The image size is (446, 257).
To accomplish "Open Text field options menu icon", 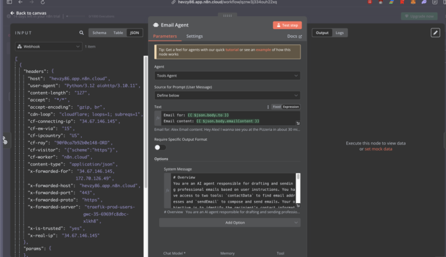I will point(268,107).
